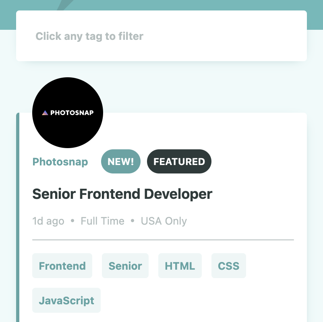Click the divider line above the tags
Viewport: 323px width, 322px height.
pyautogui.click(x=163, y=240)
